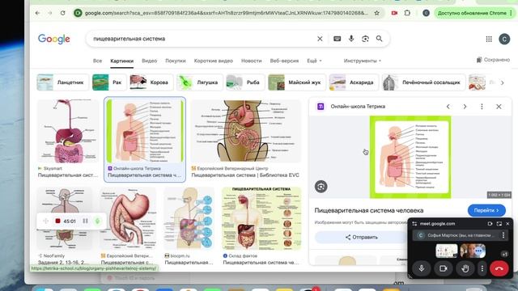This screenshot has height=291, width=518.
Task: Switch to the Видео tab
Action: pos(149,61)
